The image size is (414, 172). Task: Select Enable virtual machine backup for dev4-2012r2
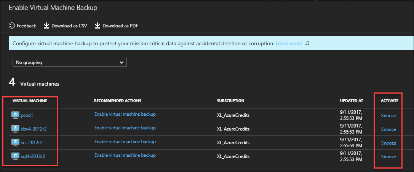pos(125,128)
